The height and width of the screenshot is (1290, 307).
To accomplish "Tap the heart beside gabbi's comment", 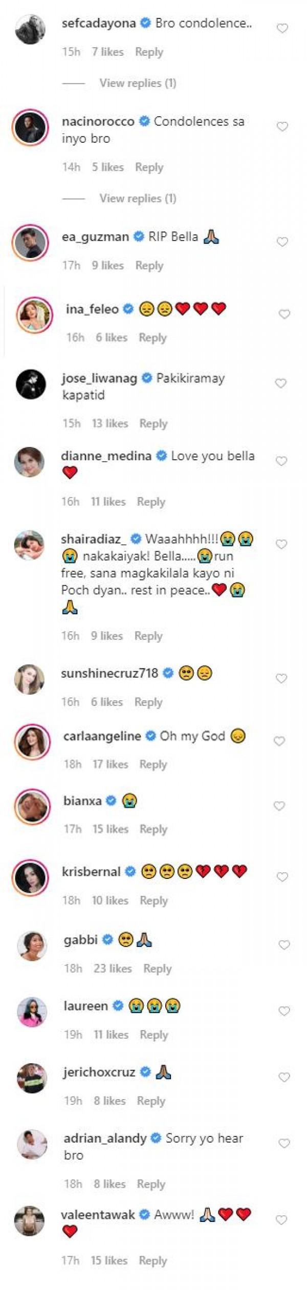I will 284,945.
